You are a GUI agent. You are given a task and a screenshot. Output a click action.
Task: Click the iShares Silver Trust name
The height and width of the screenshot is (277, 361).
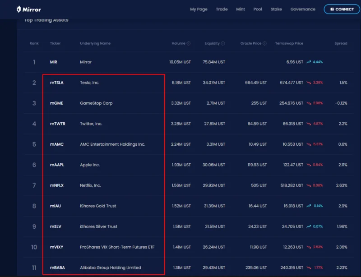pos(98,226)
